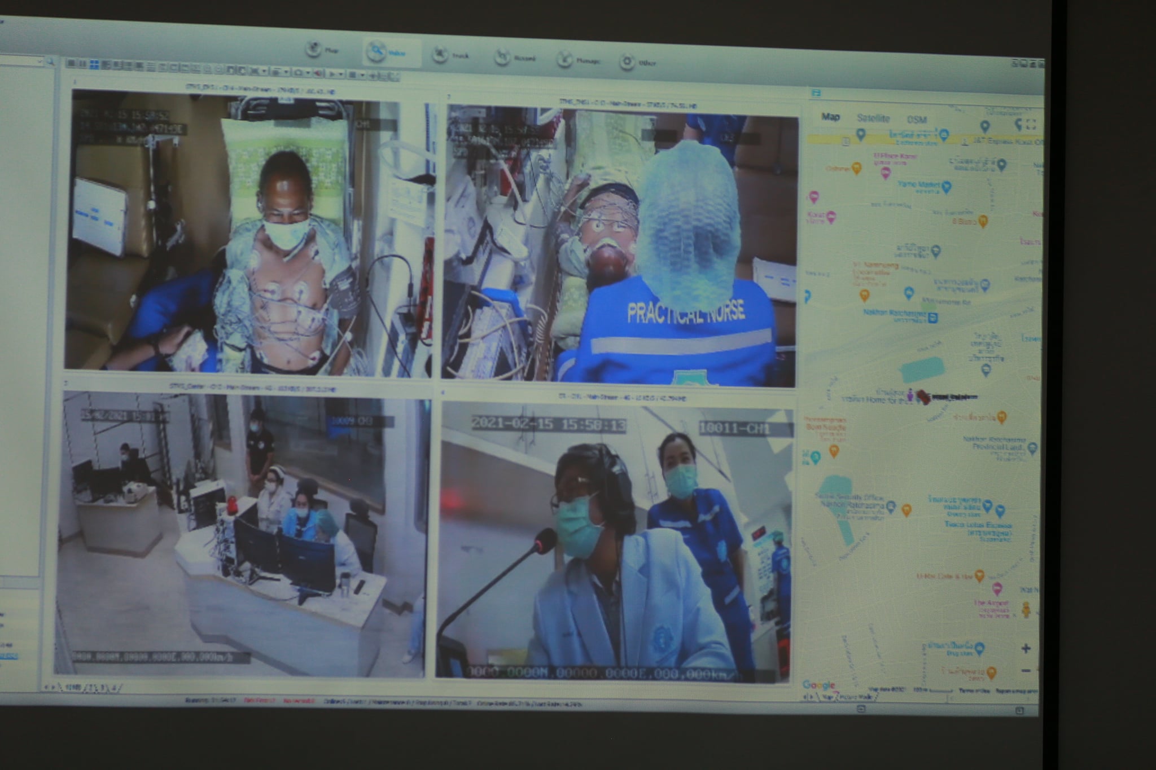Switch map view to Satellite

(873, 118)
